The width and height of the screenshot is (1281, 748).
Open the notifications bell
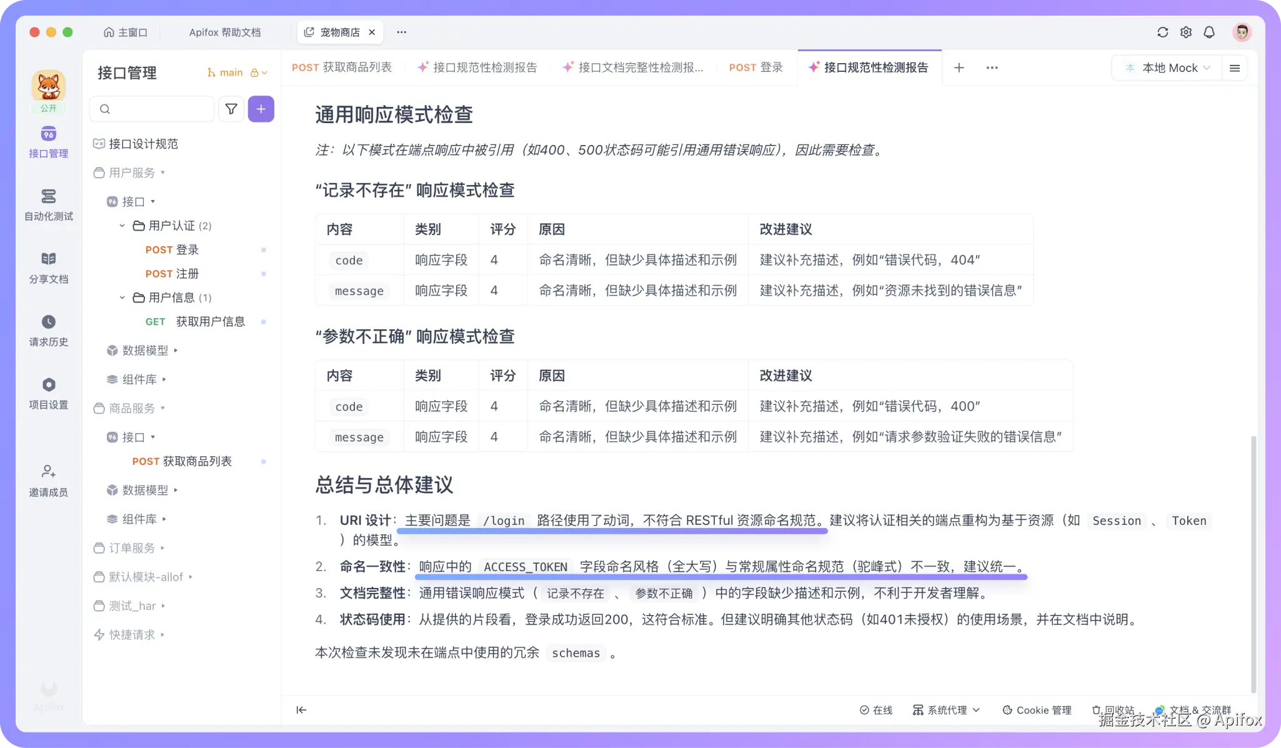[x=1209, y=32]
